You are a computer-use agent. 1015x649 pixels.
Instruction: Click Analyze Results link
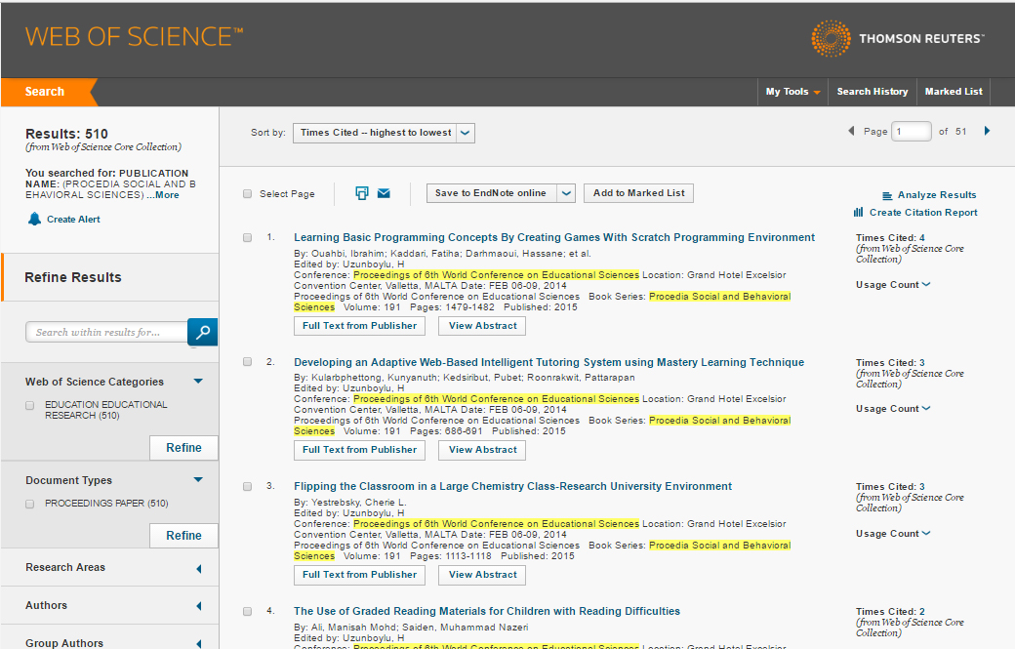tap(937, 195)
